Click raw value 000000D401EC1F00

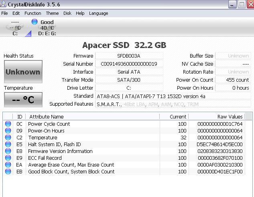click(220, 171)
